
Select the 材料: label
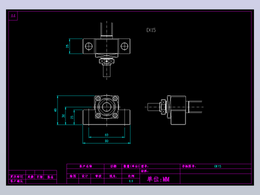pyautogui.click(x=144, y=171)
